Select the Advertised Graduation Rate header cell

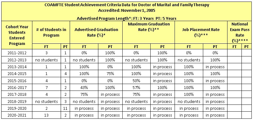pyautogui.click(x=96, y=32)
